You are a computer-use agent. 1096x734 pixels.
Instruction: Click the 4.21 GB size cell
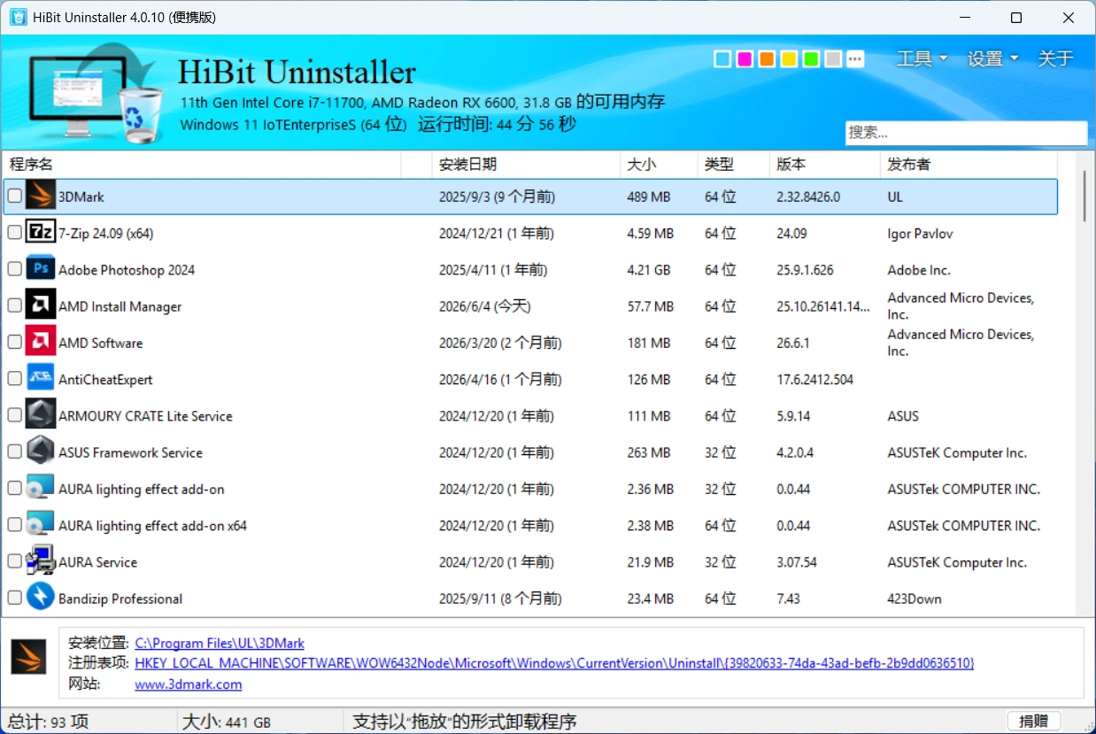tap(649, 270)
